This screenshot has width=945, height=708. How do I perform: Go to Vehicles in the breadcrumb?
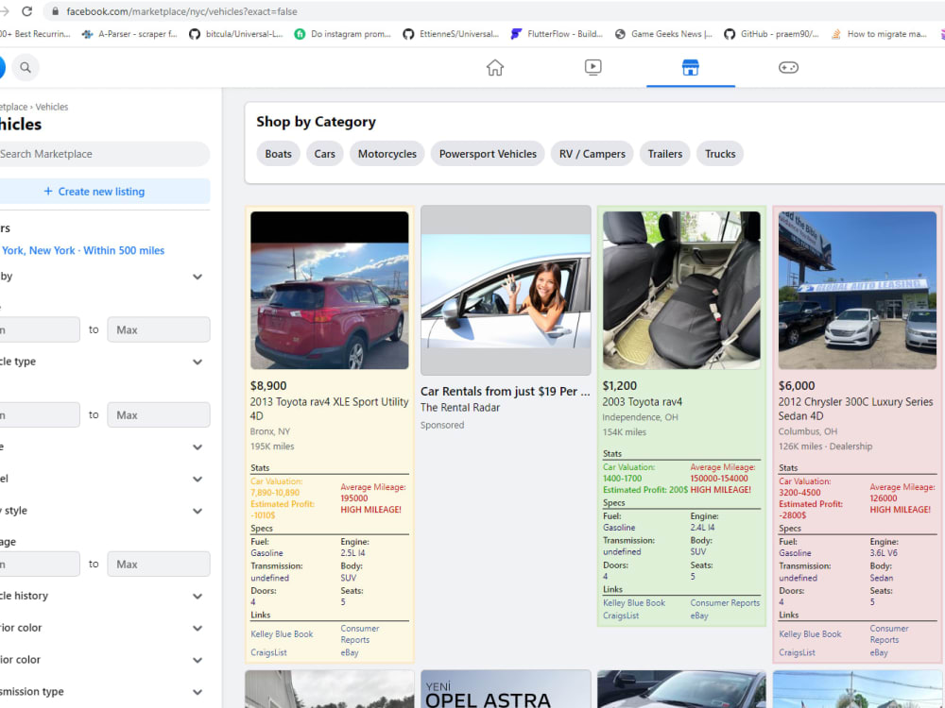(52, 108)
